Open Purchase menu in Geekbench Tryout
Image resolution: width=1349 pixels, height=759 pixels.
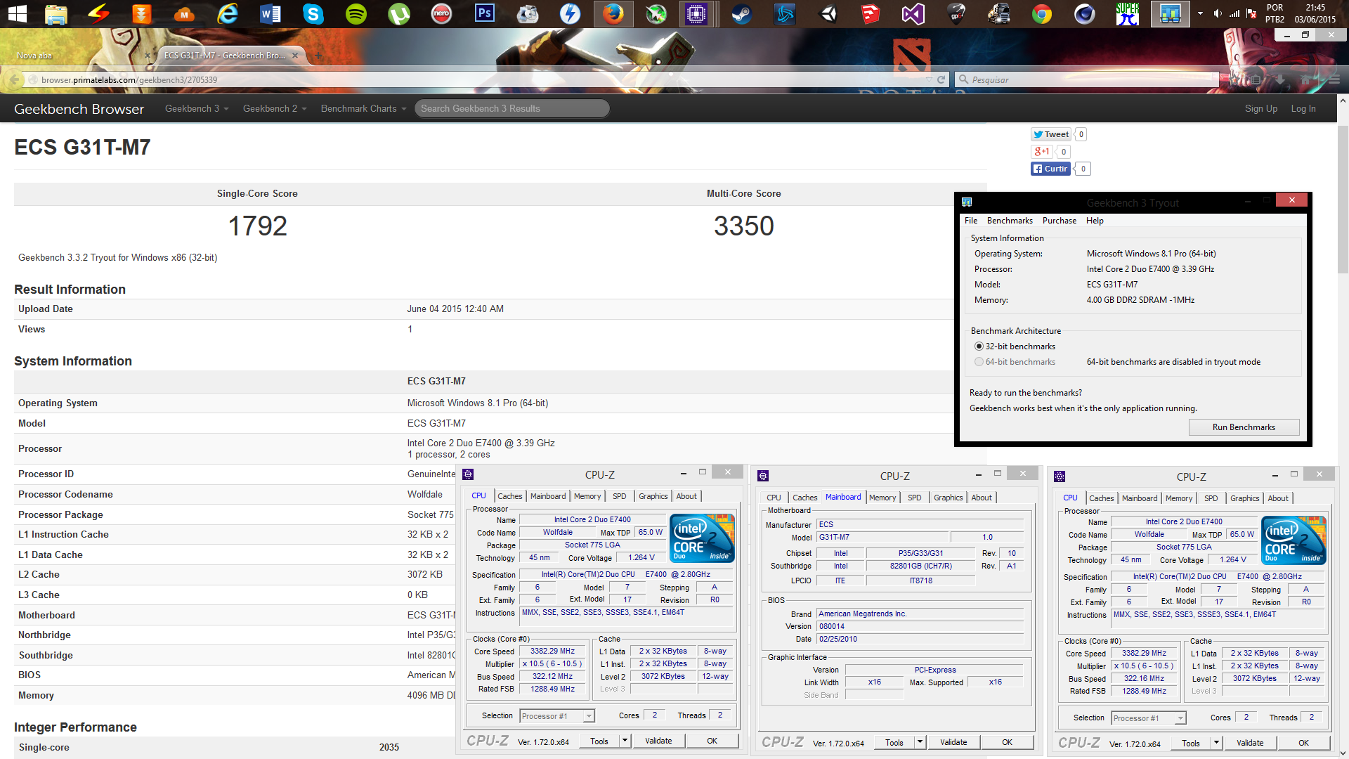(1060, 221)
